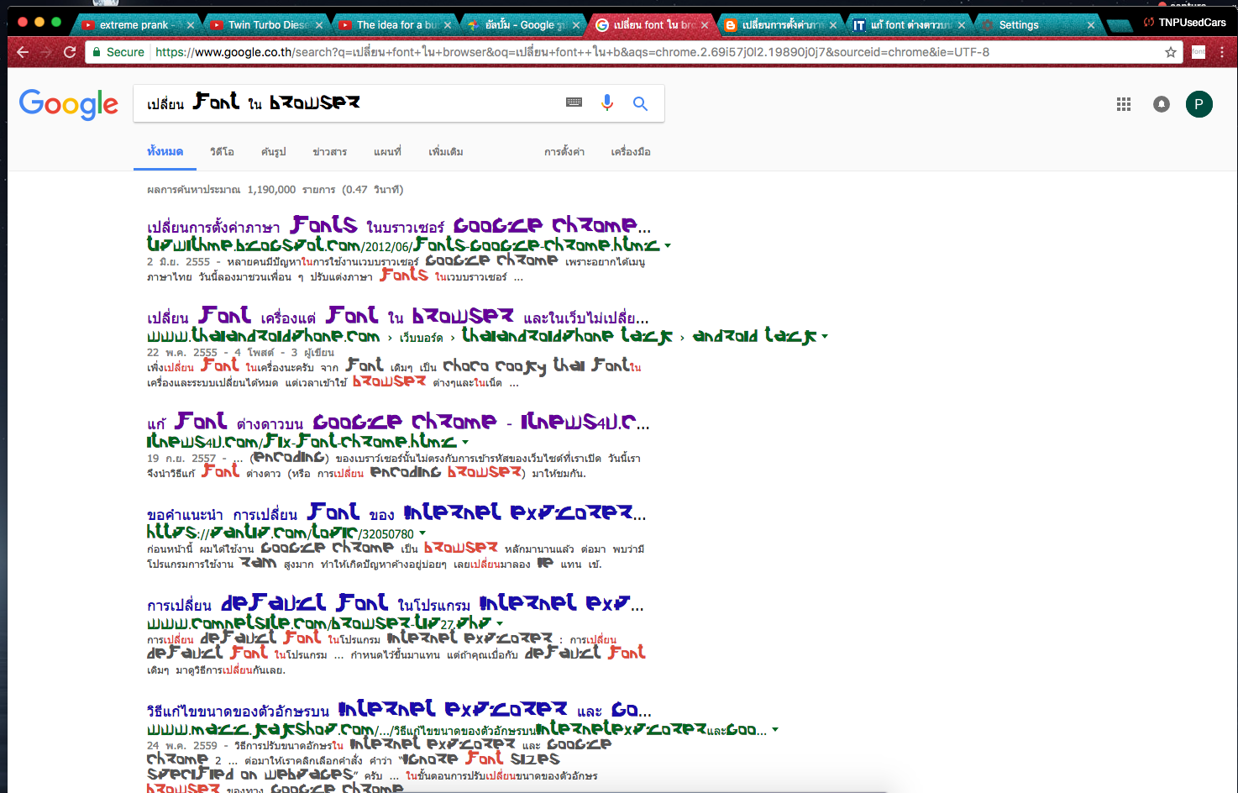Reload the current page
This screenshot has width=1238, height=793.
click(70, 52)
